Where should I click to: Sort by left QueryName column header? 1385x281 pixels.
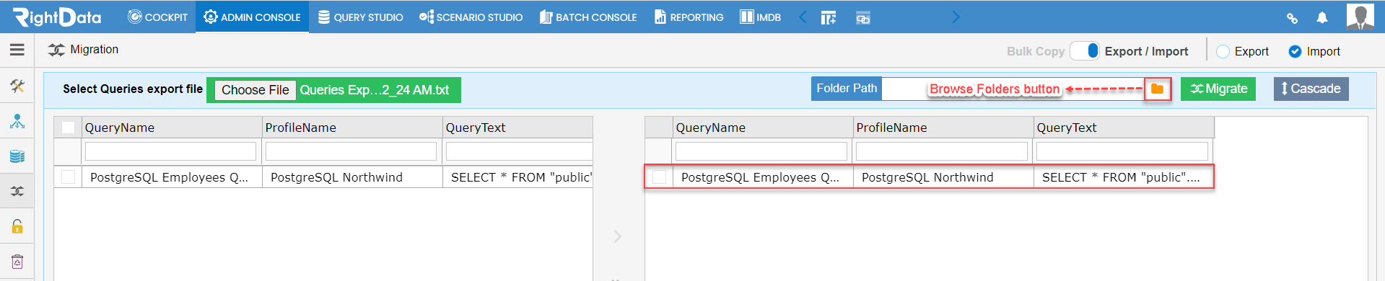[172, 128]
